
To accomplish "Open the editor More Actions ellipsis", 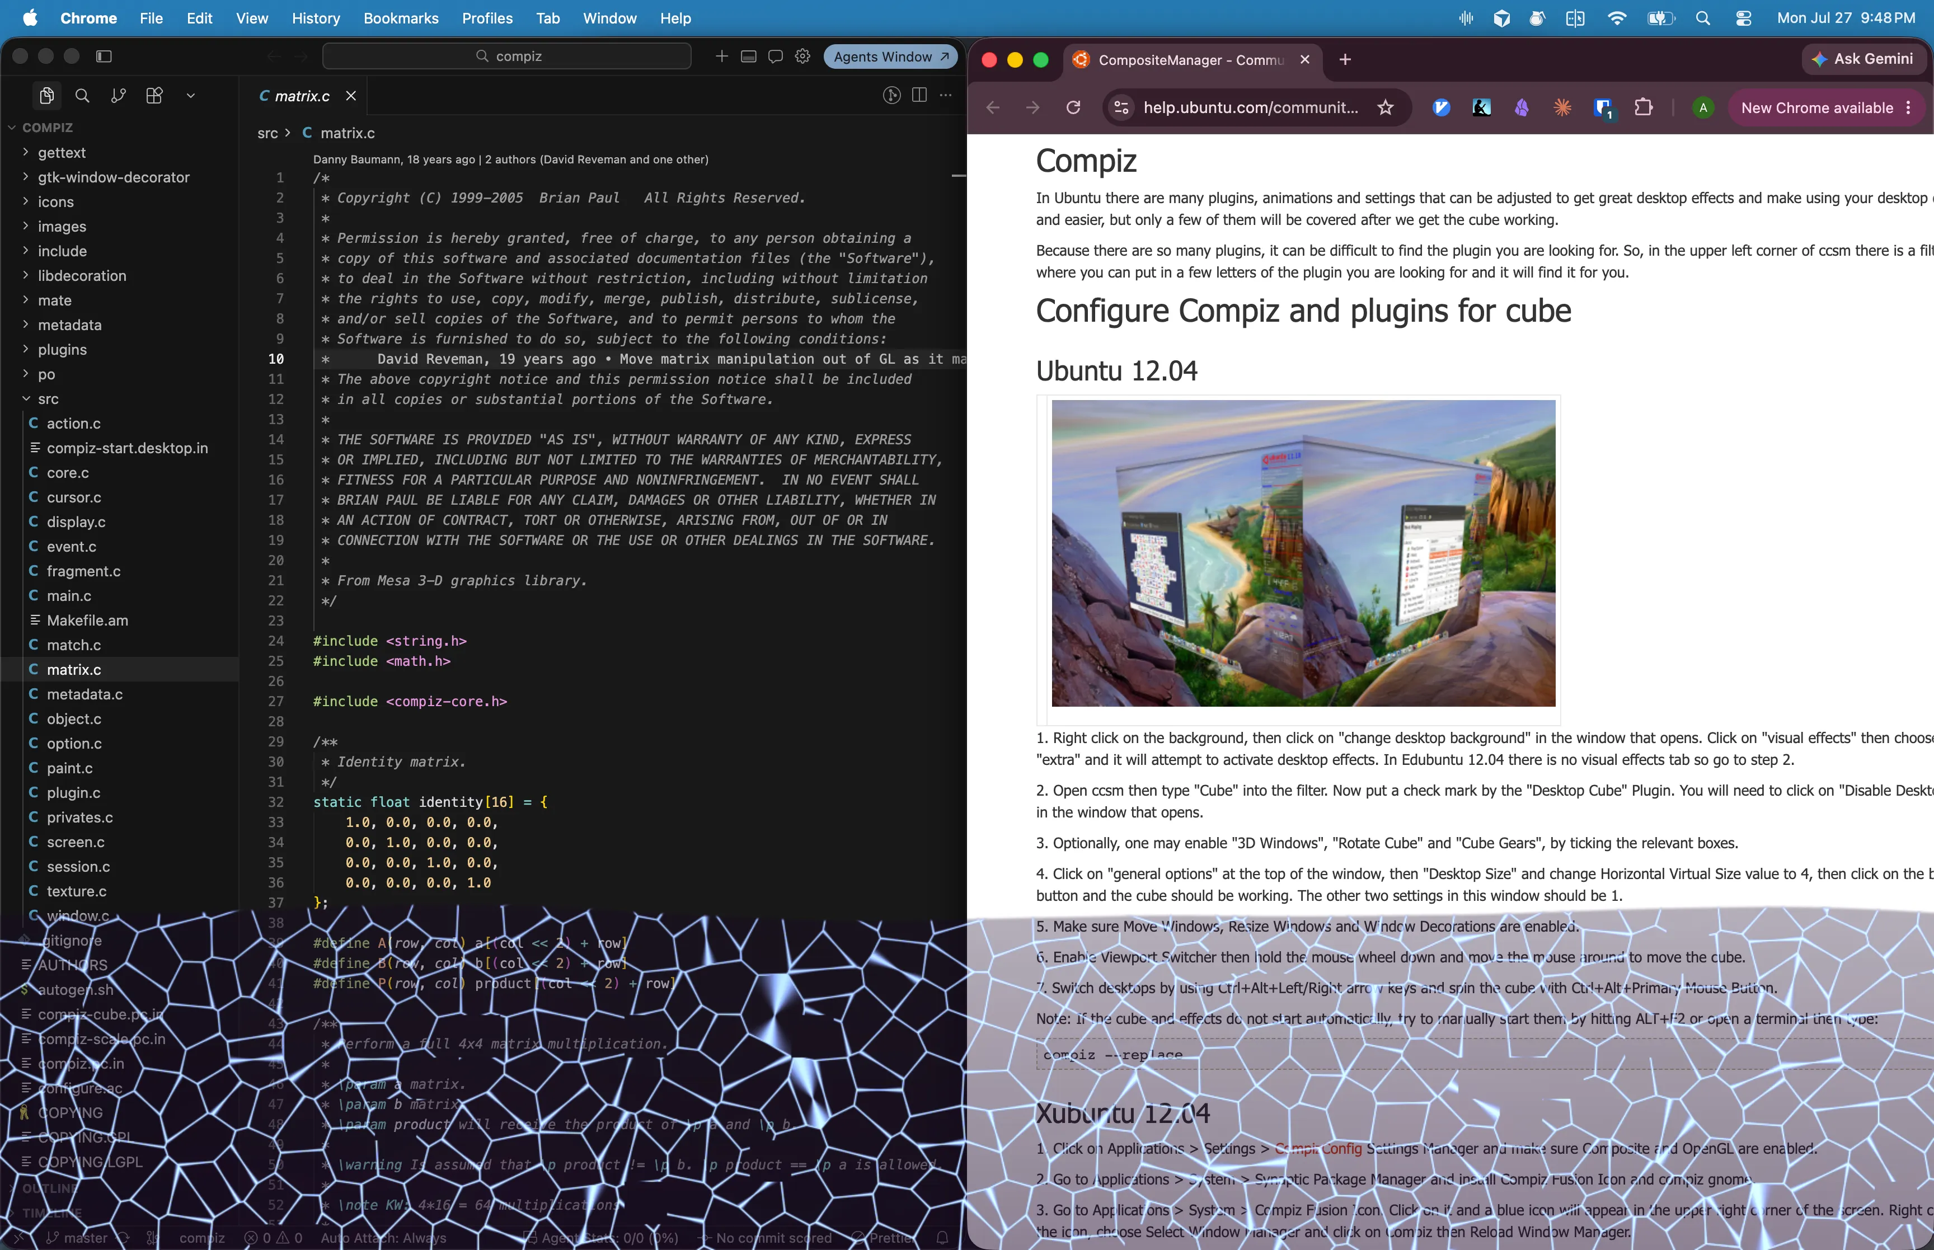I will point(946,96).
